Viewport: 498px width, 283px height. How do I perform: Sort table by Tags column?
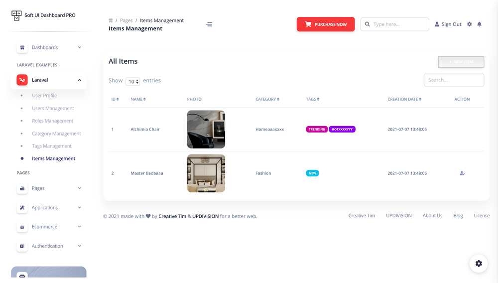pyautogui.click(x=313, y=99)
